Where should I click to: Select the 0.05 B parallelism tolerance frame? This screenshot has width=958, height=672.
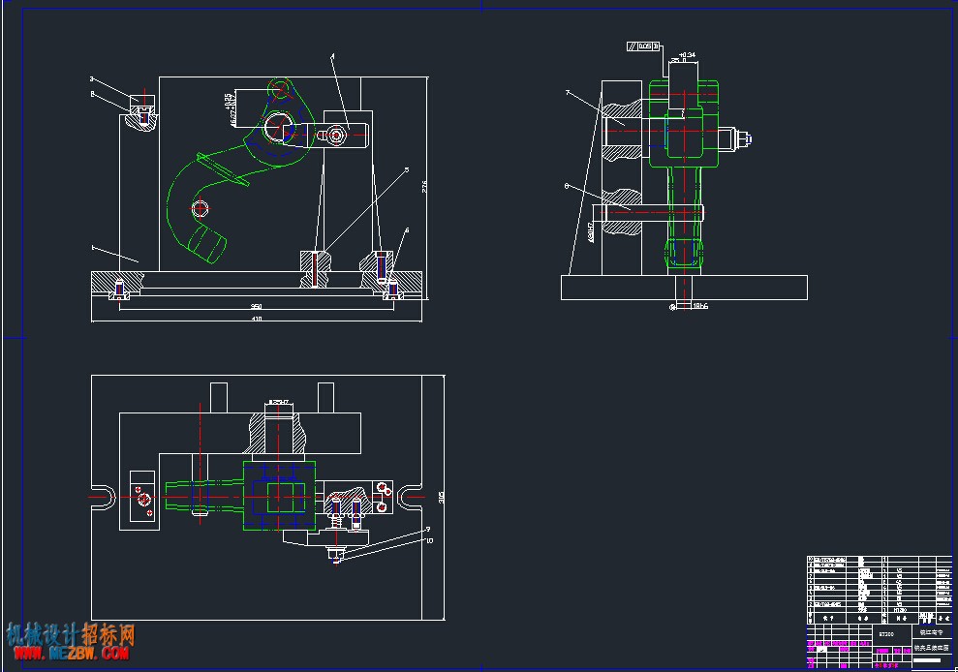click(x=643, y=46)
